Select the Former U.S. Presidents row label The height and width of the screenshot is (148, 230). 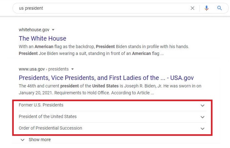coord(41,105)
